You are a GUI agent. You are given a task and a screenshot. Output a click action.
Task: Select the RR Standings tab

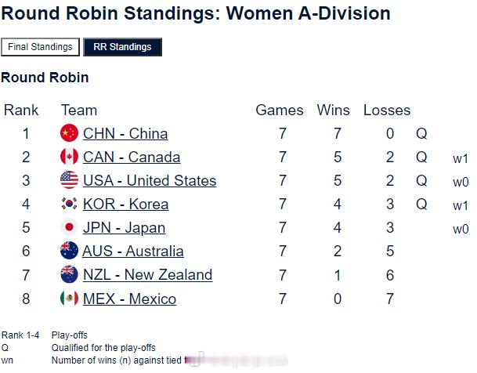[x=122, y=47]
